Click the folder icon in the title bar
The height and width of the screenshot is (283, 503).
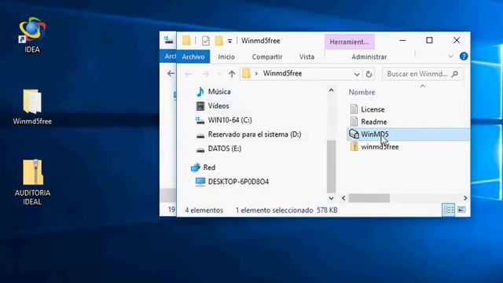coord(186,40)
